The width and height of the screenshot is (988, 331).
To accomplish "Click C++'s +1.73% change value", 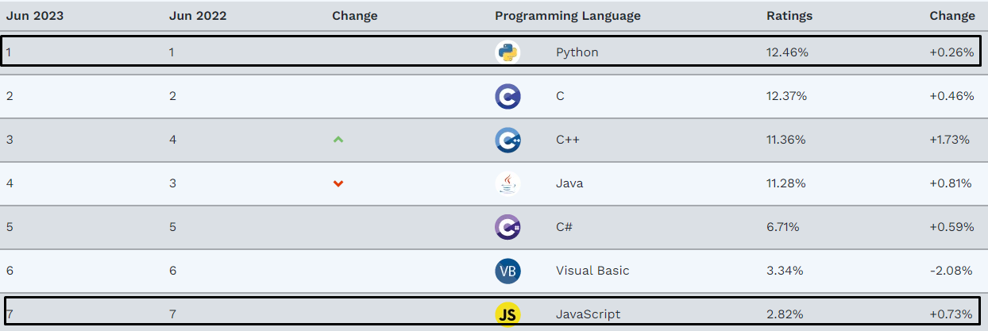I will click(950, 140).
